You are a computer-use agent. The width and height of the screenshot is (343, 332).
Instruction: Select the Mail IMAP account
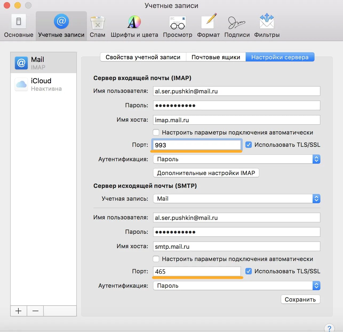pos(43,63)
